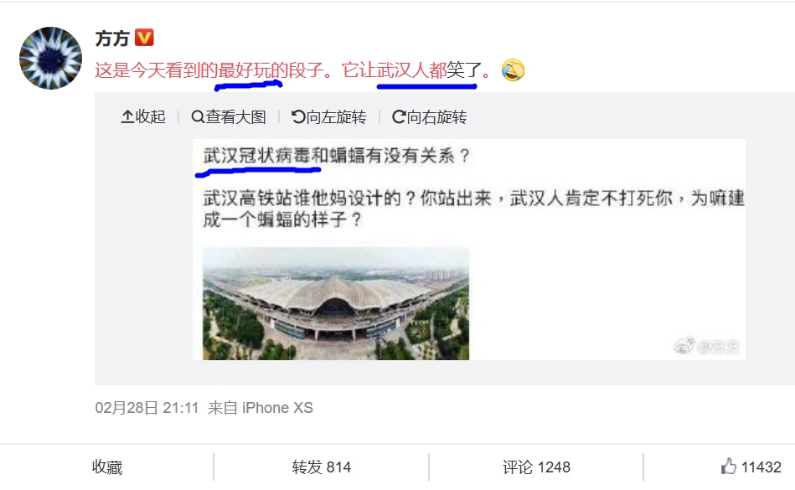This screenshot has width=795, height=490.
Task: Click the magnifier icon beside 查看大图
Action: tap(197, 117)
